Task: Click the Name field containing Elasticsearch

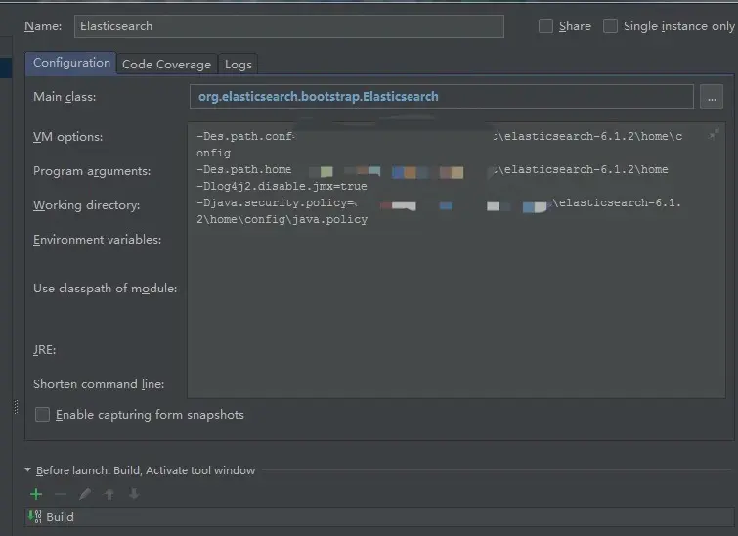Action: (289, 26)
